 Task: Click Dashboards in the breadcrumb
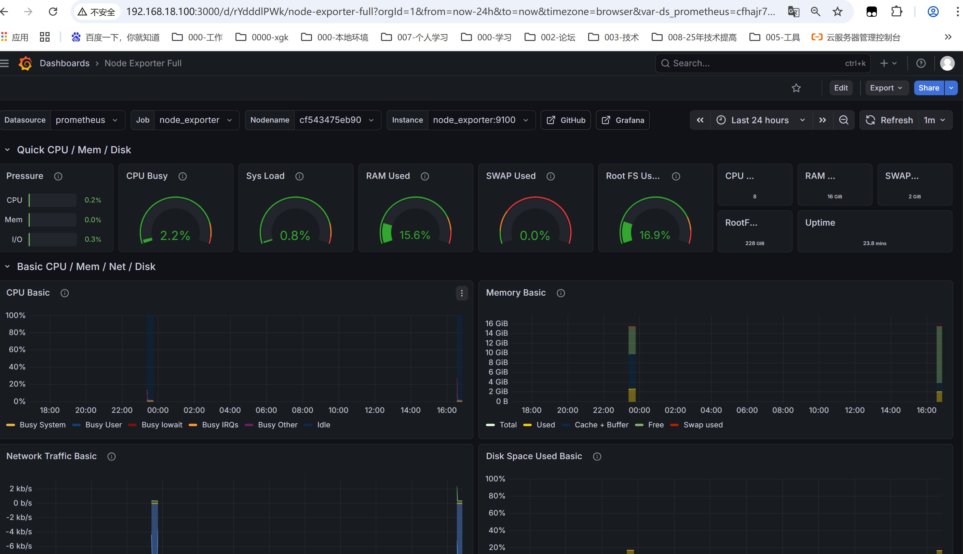(x=64, y=63)
